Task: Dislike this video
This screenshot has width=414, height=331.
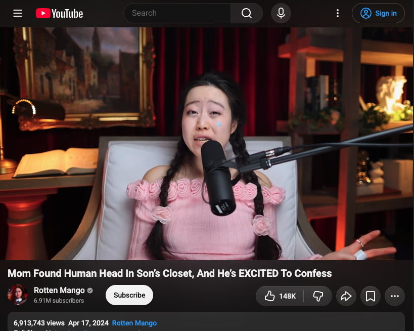Action: [x=318, y=296]
